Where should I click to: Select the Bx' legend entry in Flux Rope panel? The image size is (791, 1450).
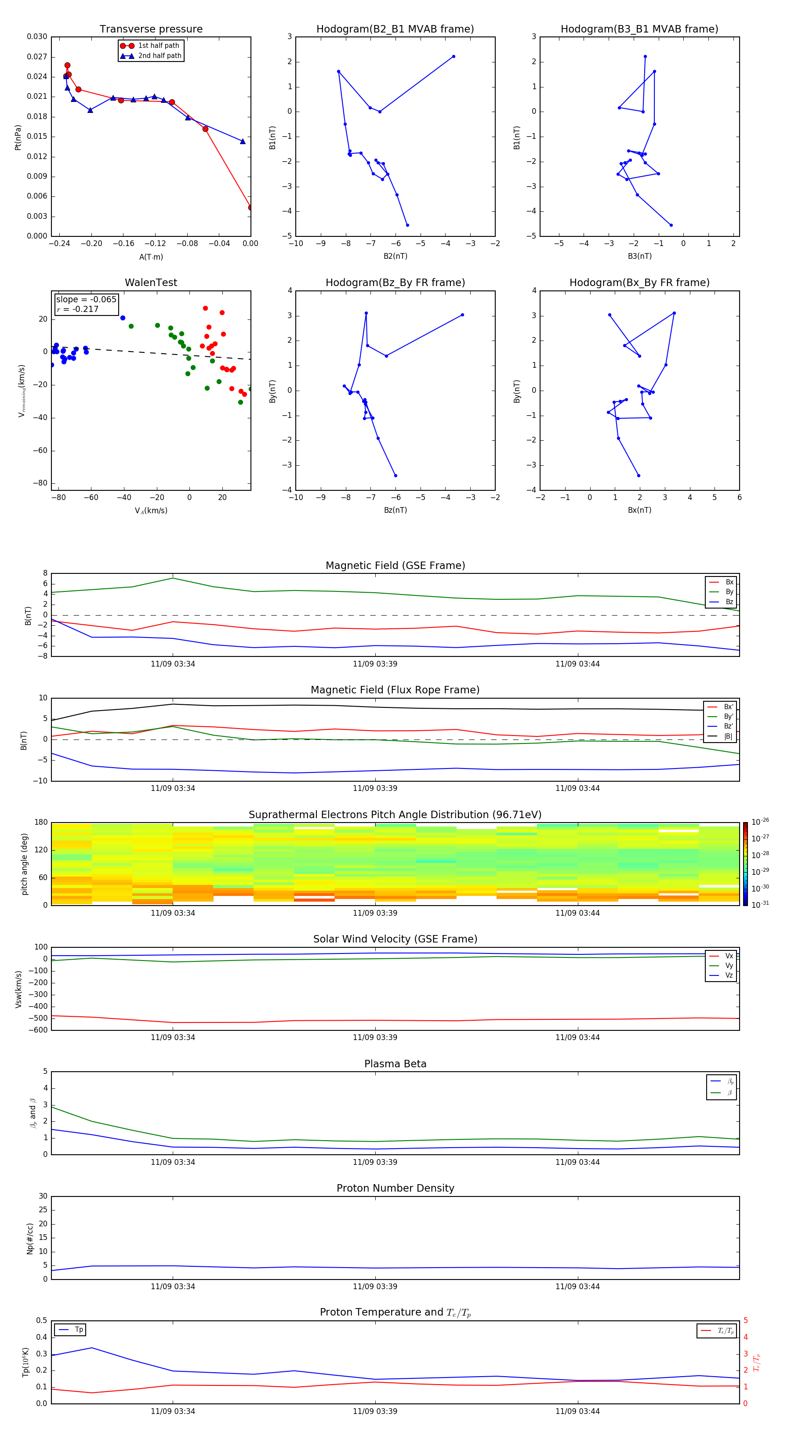pyautogui.click(x=721, y=707)
